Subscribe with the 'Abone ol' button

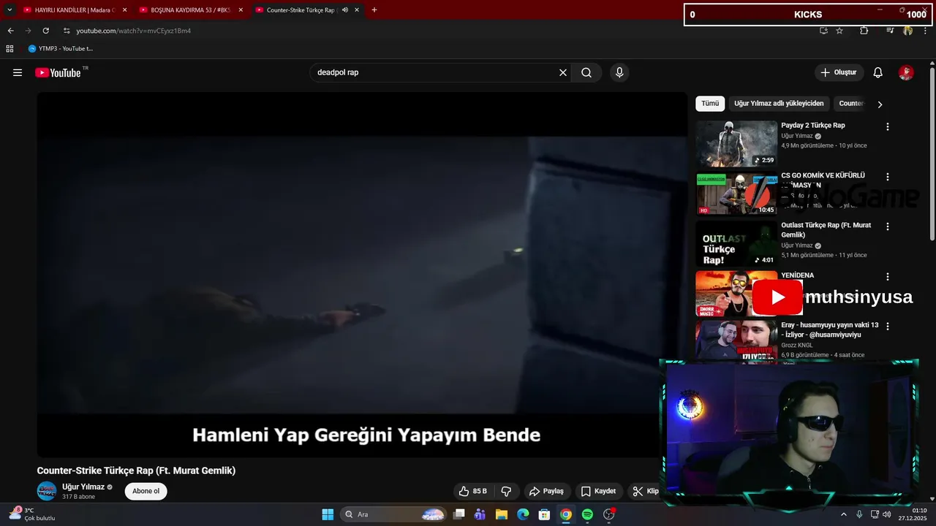click(x=146, y=491)
